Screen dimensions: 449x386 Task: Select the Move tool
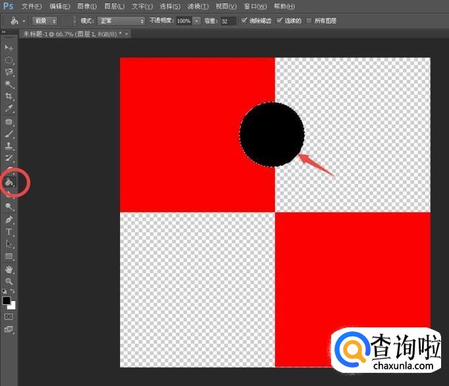pos(9,47)
